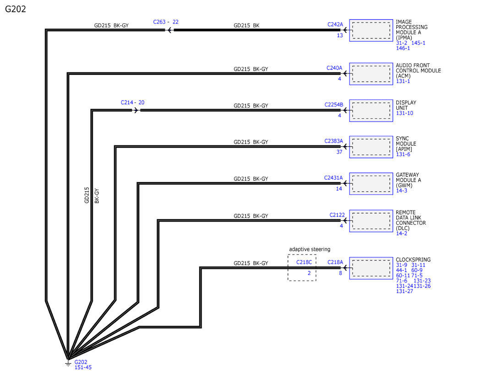Select the SYNC Module APIM box
The width and height of the screenshot is (481, 372).
371,147
